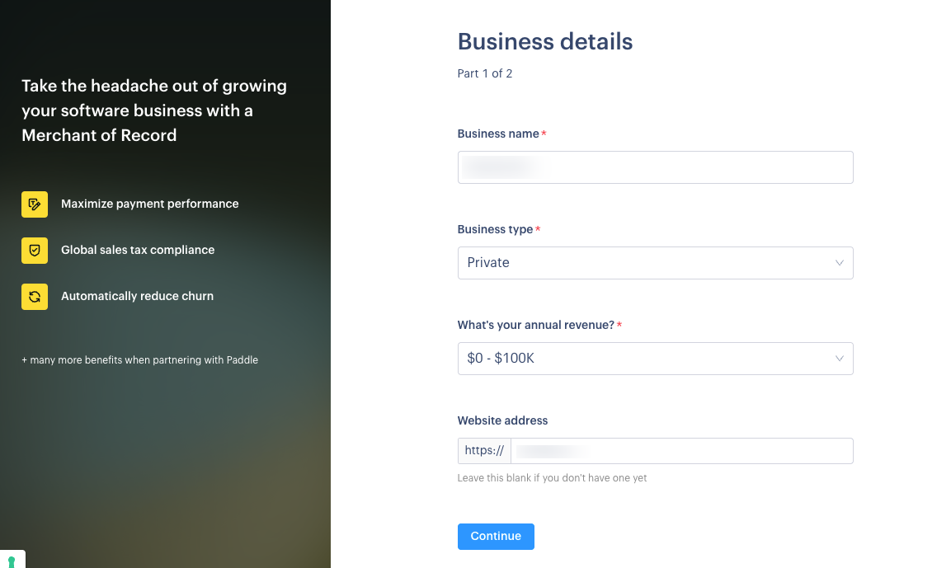Click the Automatically reduce churn refresh icon

pyautogui.click(x=35, y=296)
